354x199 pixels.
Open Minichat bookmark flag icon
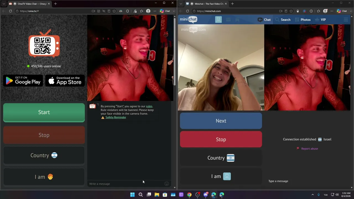[237, 20]
